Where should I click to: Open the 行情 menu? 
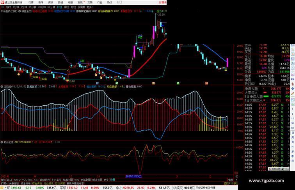pyautogui.click(x=31, y=2)
